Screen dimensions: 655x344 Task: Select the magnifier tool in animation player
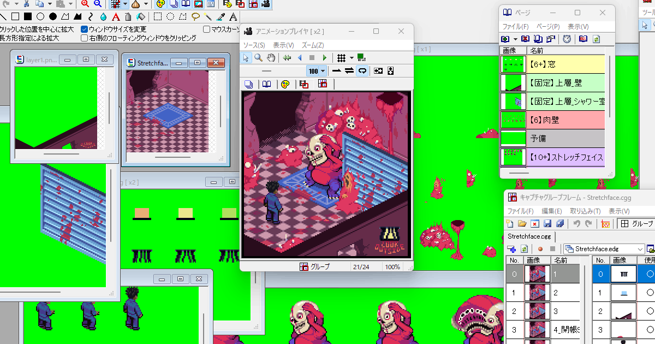(x=259, y=58)
